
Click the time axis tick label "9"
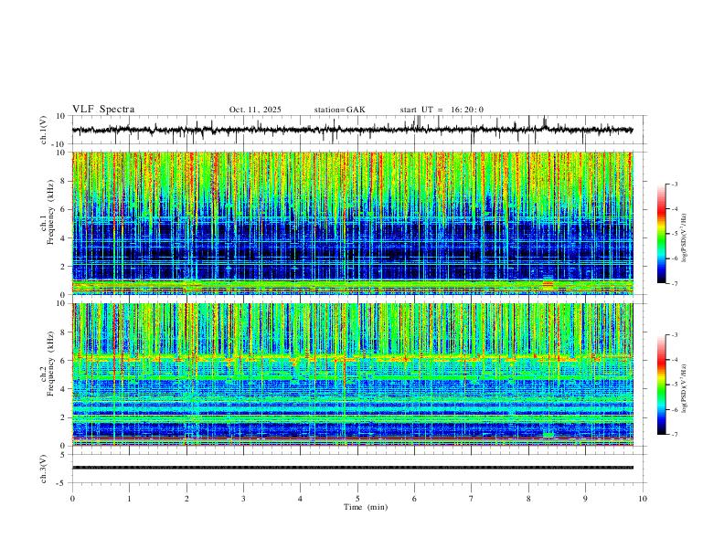point(585,499)
